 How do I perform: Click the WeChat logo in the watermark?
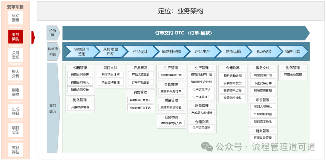pos(207,147)
